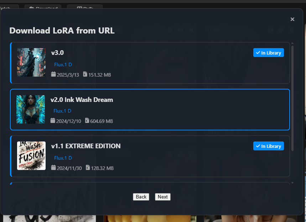This screenshot has width=306, height=222.
Task: Click the calendar icon on v3.0
Action: click(53, 74)
